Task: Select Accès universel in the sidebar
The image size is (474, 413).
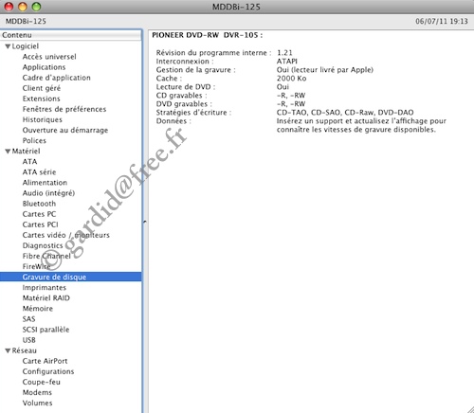Action: tap(49, 57)
